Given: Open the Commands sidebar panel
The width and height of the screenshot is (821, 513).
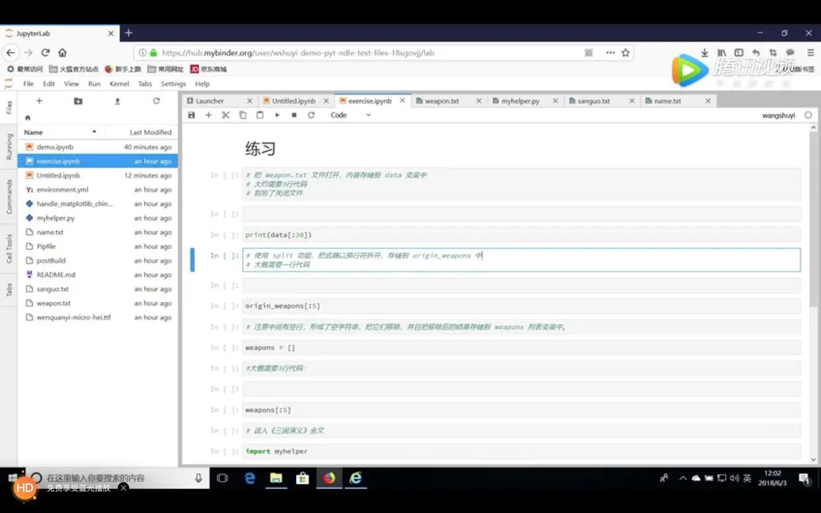Looking at the screenshot, I should pos(9,197).
